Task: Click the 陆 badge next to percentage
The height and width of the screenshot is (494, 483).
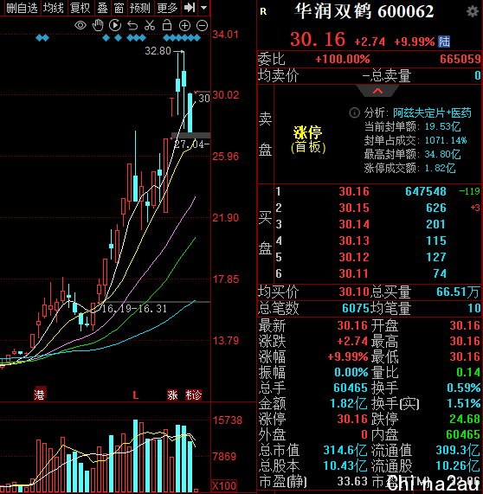Action: (x=444, y=42)
